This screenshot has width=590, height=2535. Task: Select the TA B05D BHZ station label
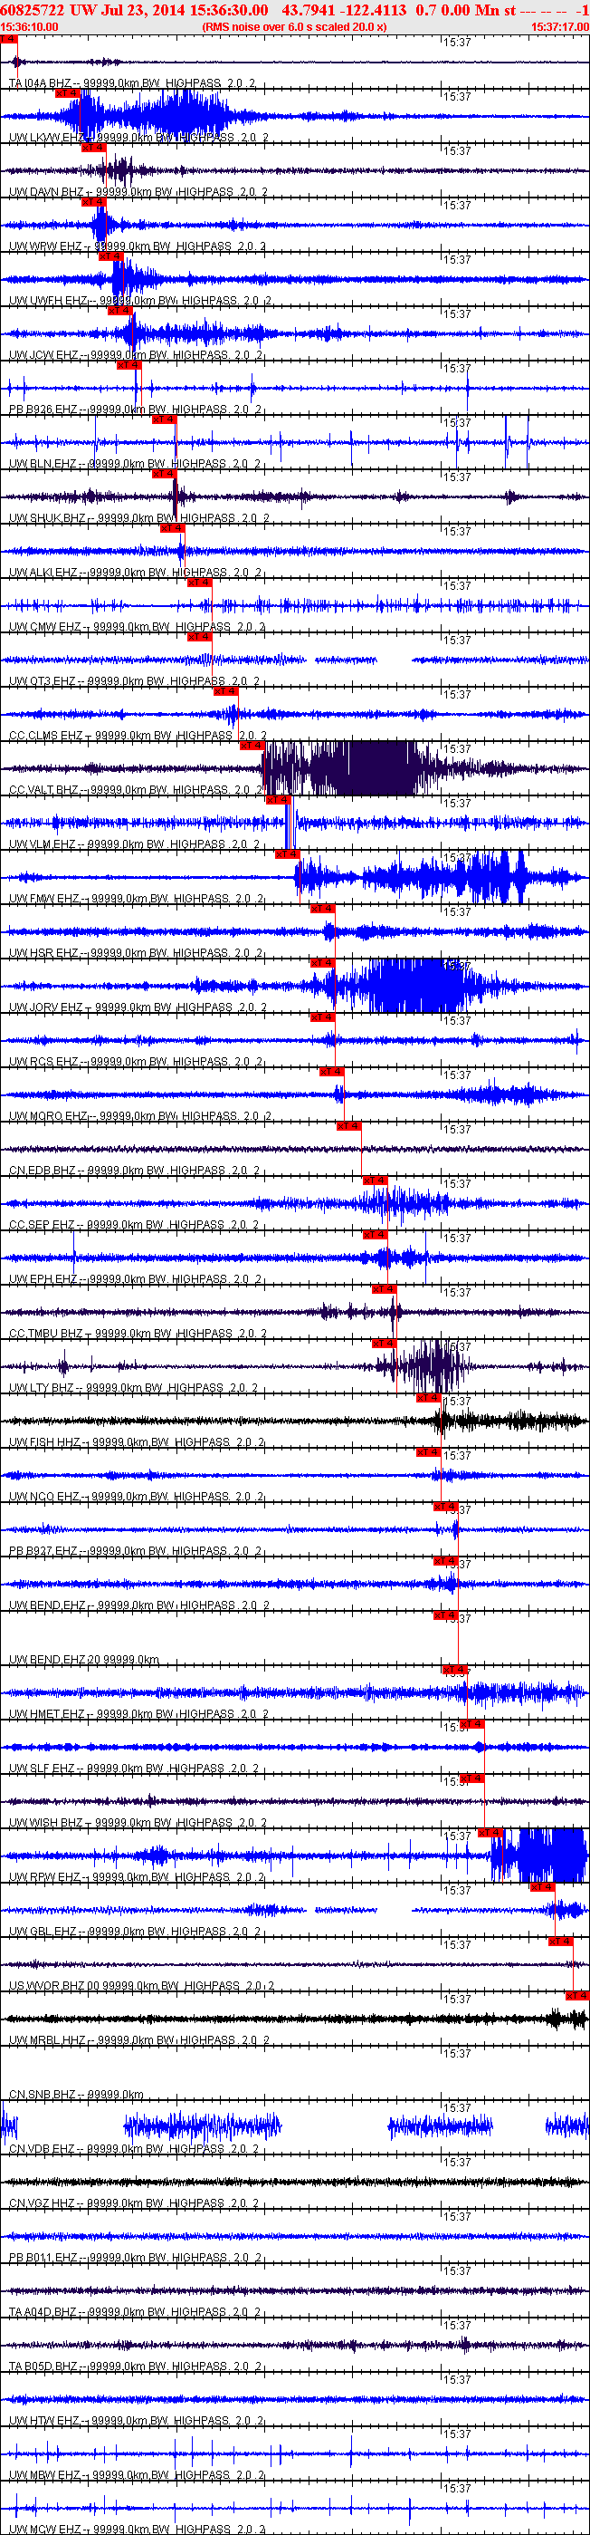135,2366
